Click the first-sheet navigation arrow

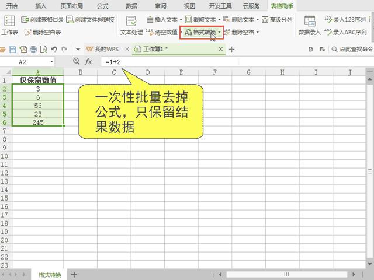point(2,275)
